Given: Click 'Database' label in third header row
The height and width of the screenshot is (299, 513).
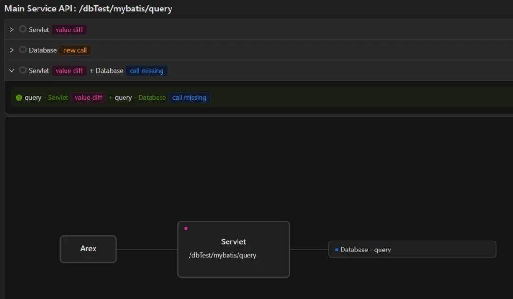Looking at the screenshot, I should click(x=109, y=71).
